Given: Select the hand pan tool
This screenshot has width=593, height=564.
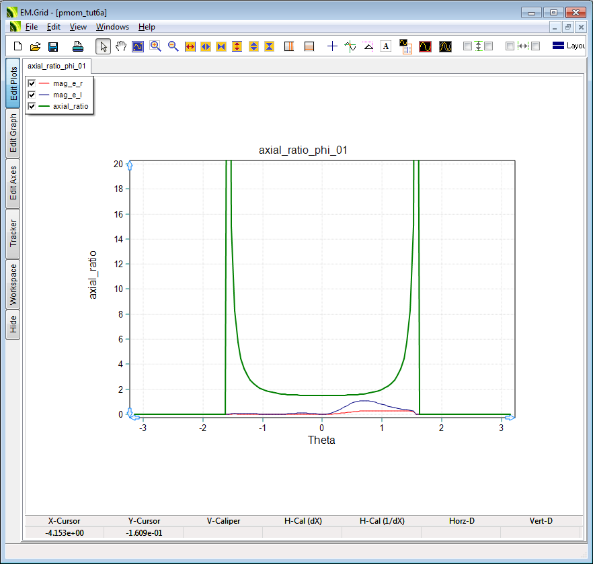Looking at the screenshot, I should pos(121,46).
